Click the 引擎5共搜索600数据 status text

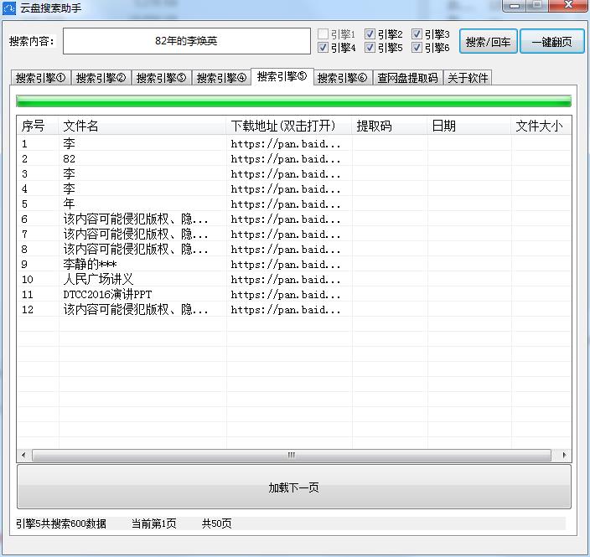click(61, 523)
